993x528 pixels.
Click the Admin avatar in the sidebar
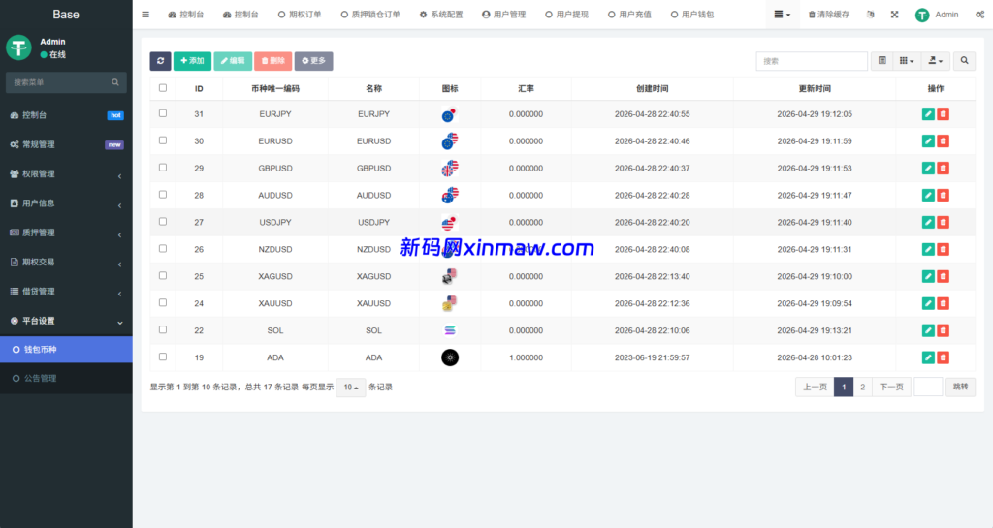(18, 47)
